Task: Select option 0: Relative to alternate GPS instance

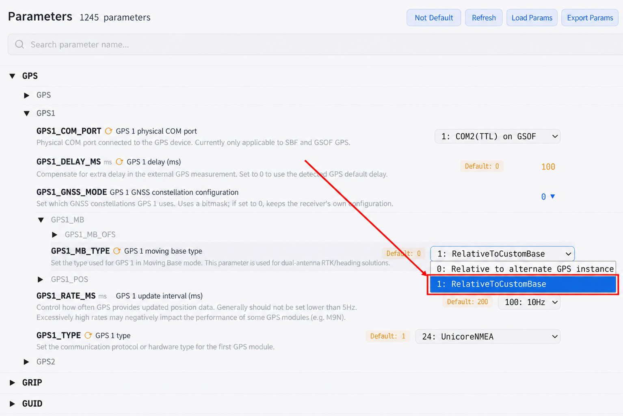Action: [x=523, y=269]
